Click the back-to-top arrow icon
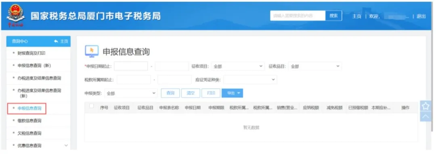This screenshot has height=154, width=436. 426,116
